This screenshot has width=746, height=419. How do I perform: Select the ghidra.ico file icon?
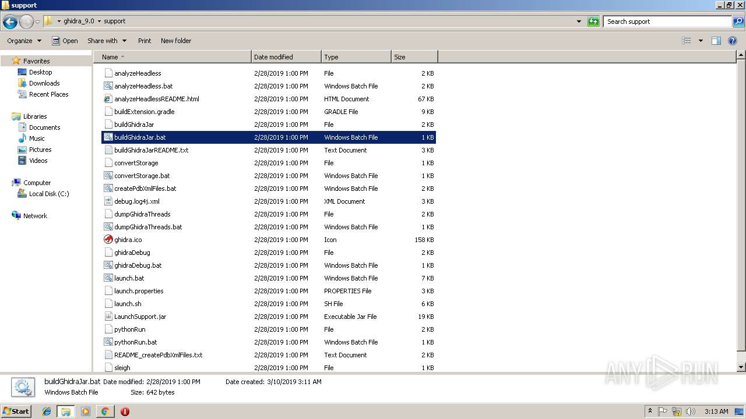pyautogui.click(x=108, y=240)
